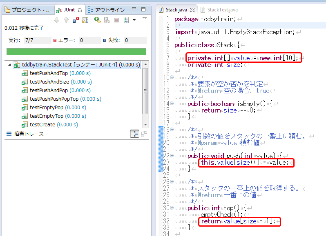
Task: Collapse the push method fold
Action: coord(172,155)
